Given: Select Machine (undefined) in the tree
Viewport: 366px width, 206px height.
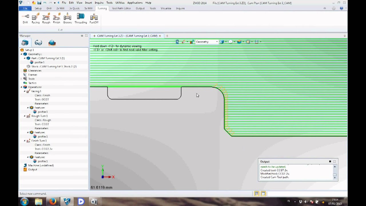Looking at the screenshot, I should pyautogui.click(x=41, y=165).
